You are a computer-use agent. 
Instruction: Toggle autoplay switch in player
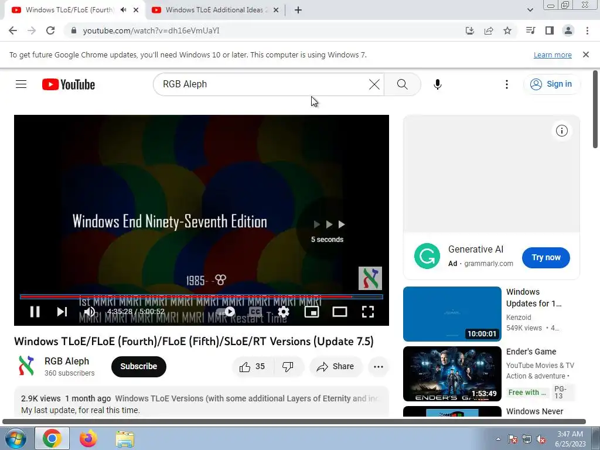(226, 312)
